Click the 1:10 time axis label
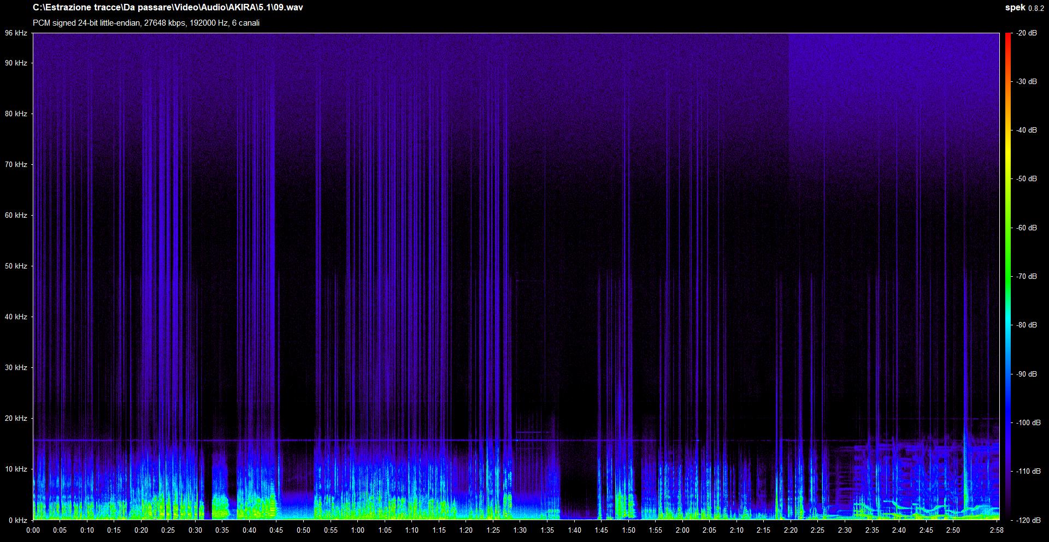This screenshot has width=1049, height=542. 412,531
